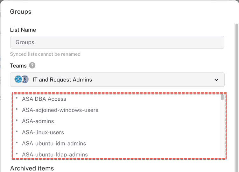Select the "ASA-adjoined-windows-users" group entry
239x172 pixels.
pos(60,110)
